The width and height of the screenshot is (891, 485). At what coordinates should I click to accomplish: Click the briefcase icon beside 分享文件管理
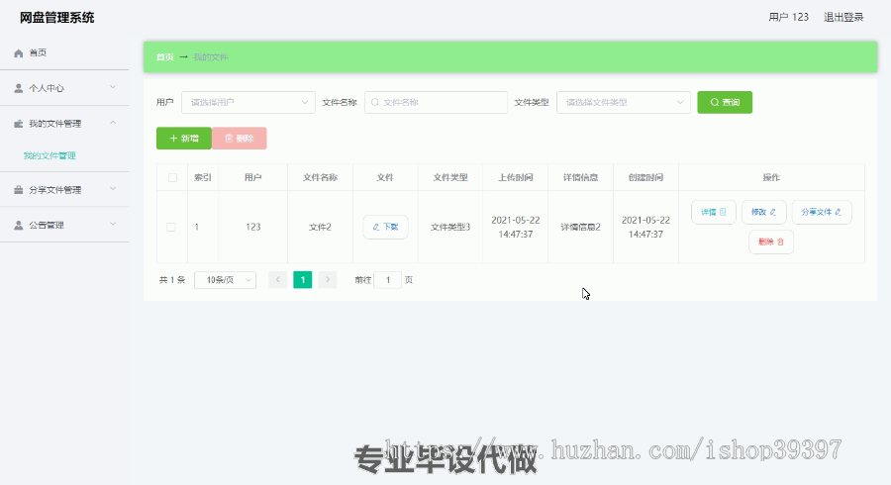[x=18, y=190]
